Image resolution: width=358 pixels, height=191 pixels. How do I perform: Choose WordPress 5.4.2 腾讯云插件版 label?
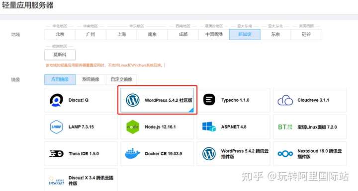245,154
